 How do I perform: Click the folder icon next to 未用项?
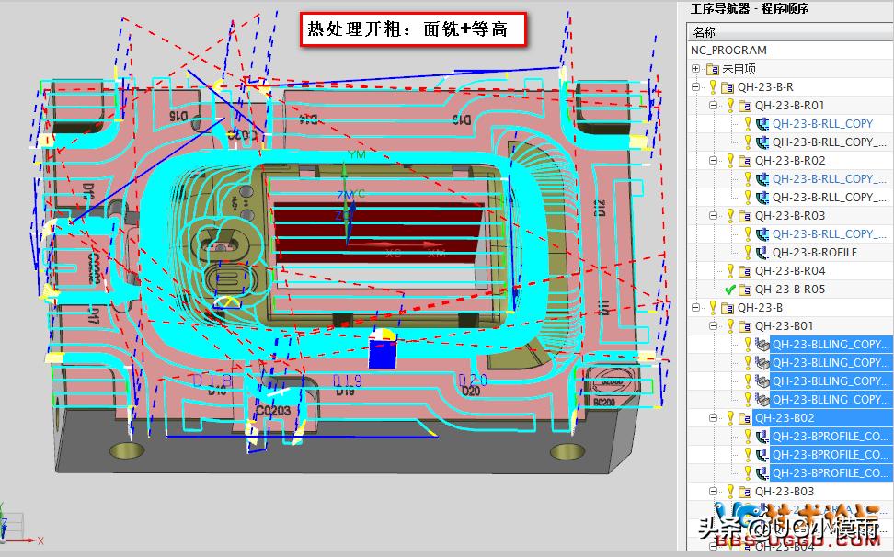pos(711,67)
